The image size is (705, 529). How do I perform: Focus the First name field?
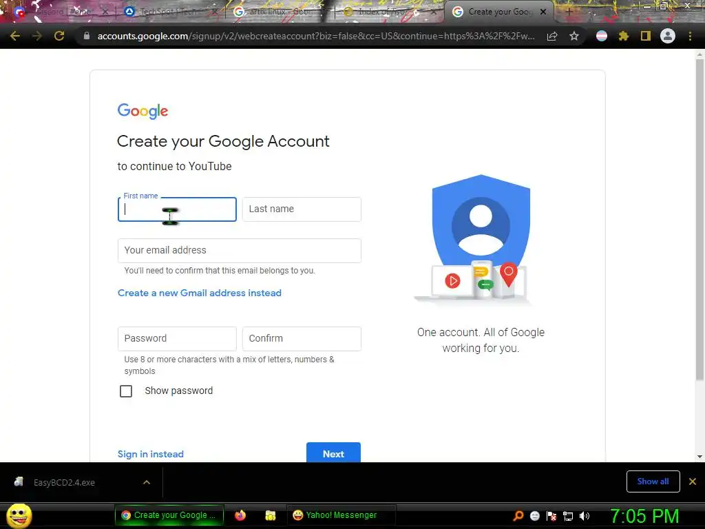[177, 209]
